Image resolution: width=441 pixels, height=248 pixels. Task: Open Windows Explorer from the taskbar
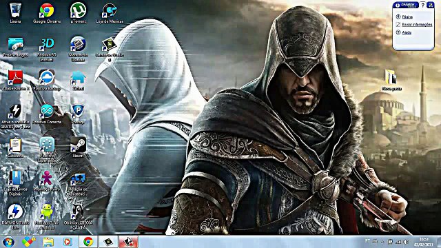click(x=48, y=242)
